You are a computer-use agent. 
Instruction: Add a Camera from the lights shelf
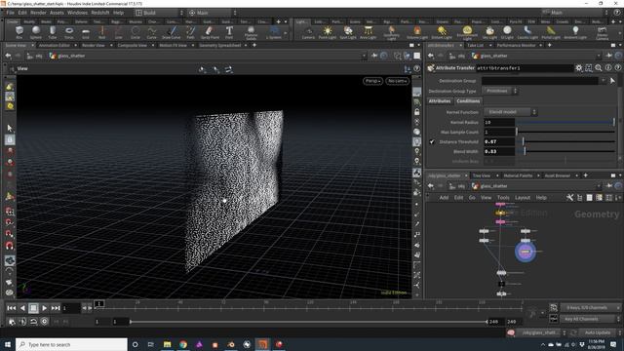click(308, 32)
